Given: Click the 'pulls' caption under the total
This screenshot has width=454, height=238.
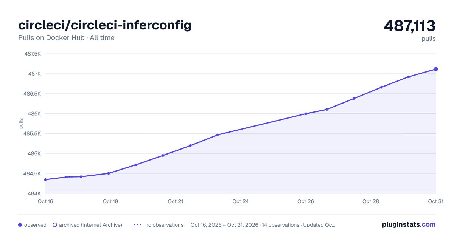Looking at the screenshot, I should (x=429, y=39).
